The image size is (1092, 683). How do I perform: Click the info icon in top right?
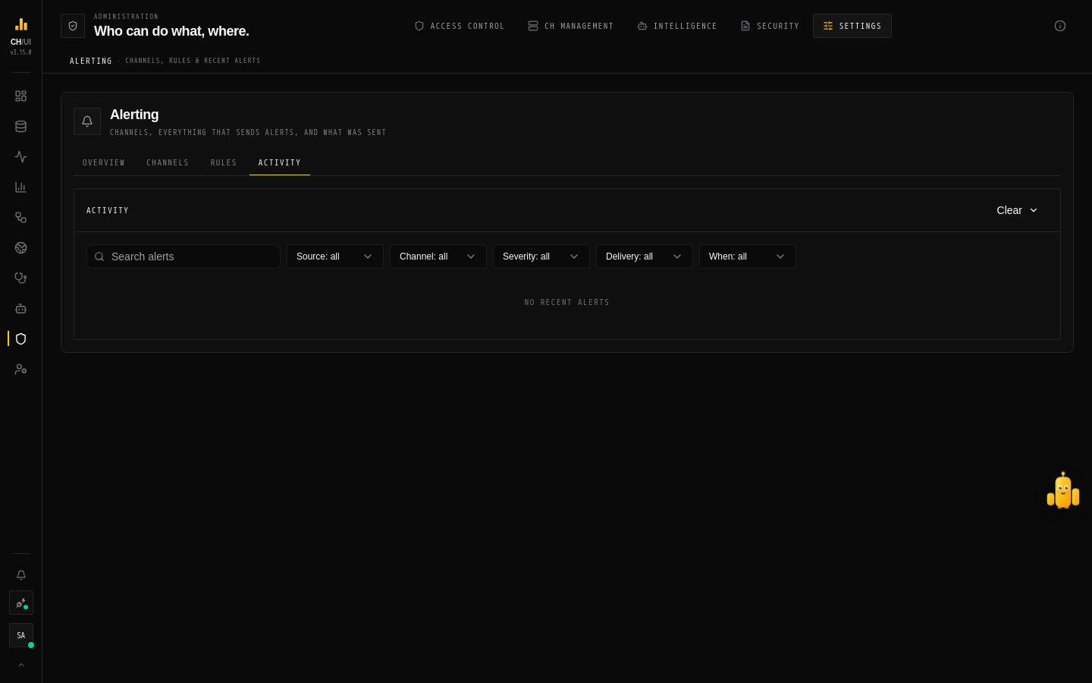[1060, 26]
